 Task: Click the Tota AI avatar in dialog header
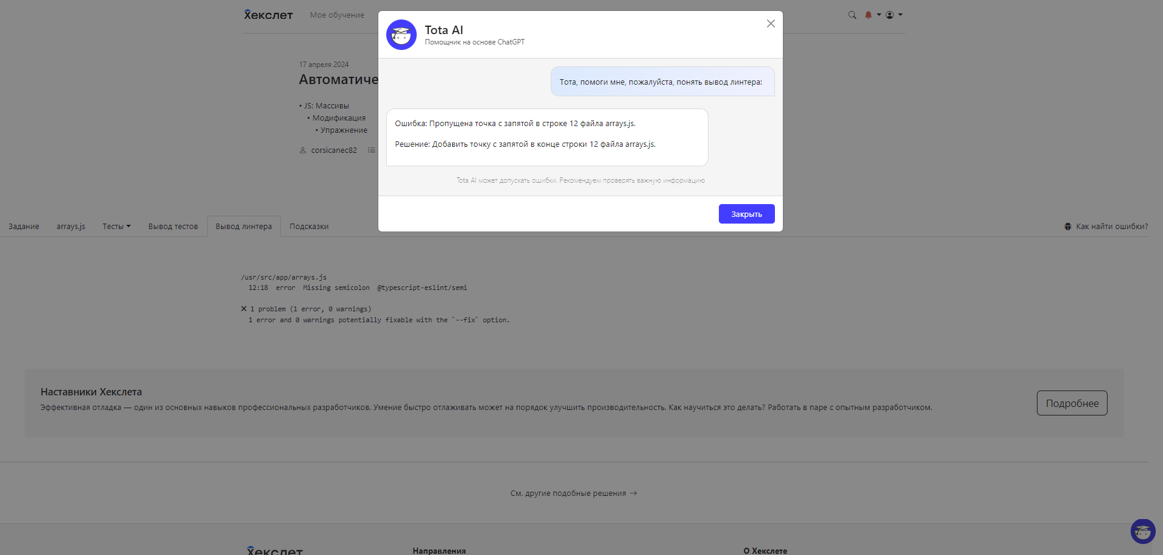coord(401,35)
